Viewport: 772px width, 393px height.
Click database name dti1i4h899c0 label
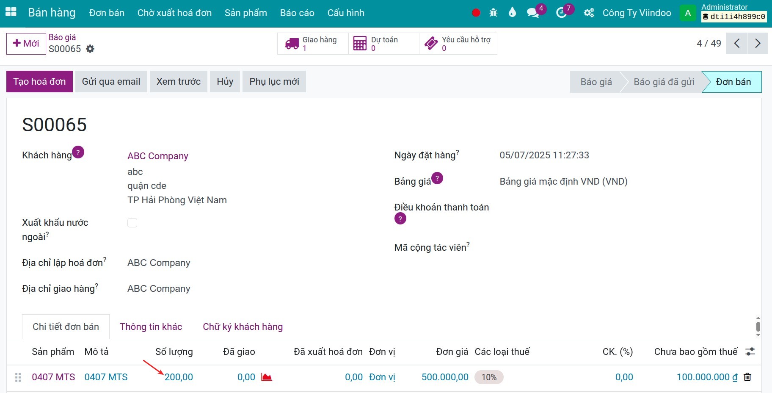[x=734, y=17]
